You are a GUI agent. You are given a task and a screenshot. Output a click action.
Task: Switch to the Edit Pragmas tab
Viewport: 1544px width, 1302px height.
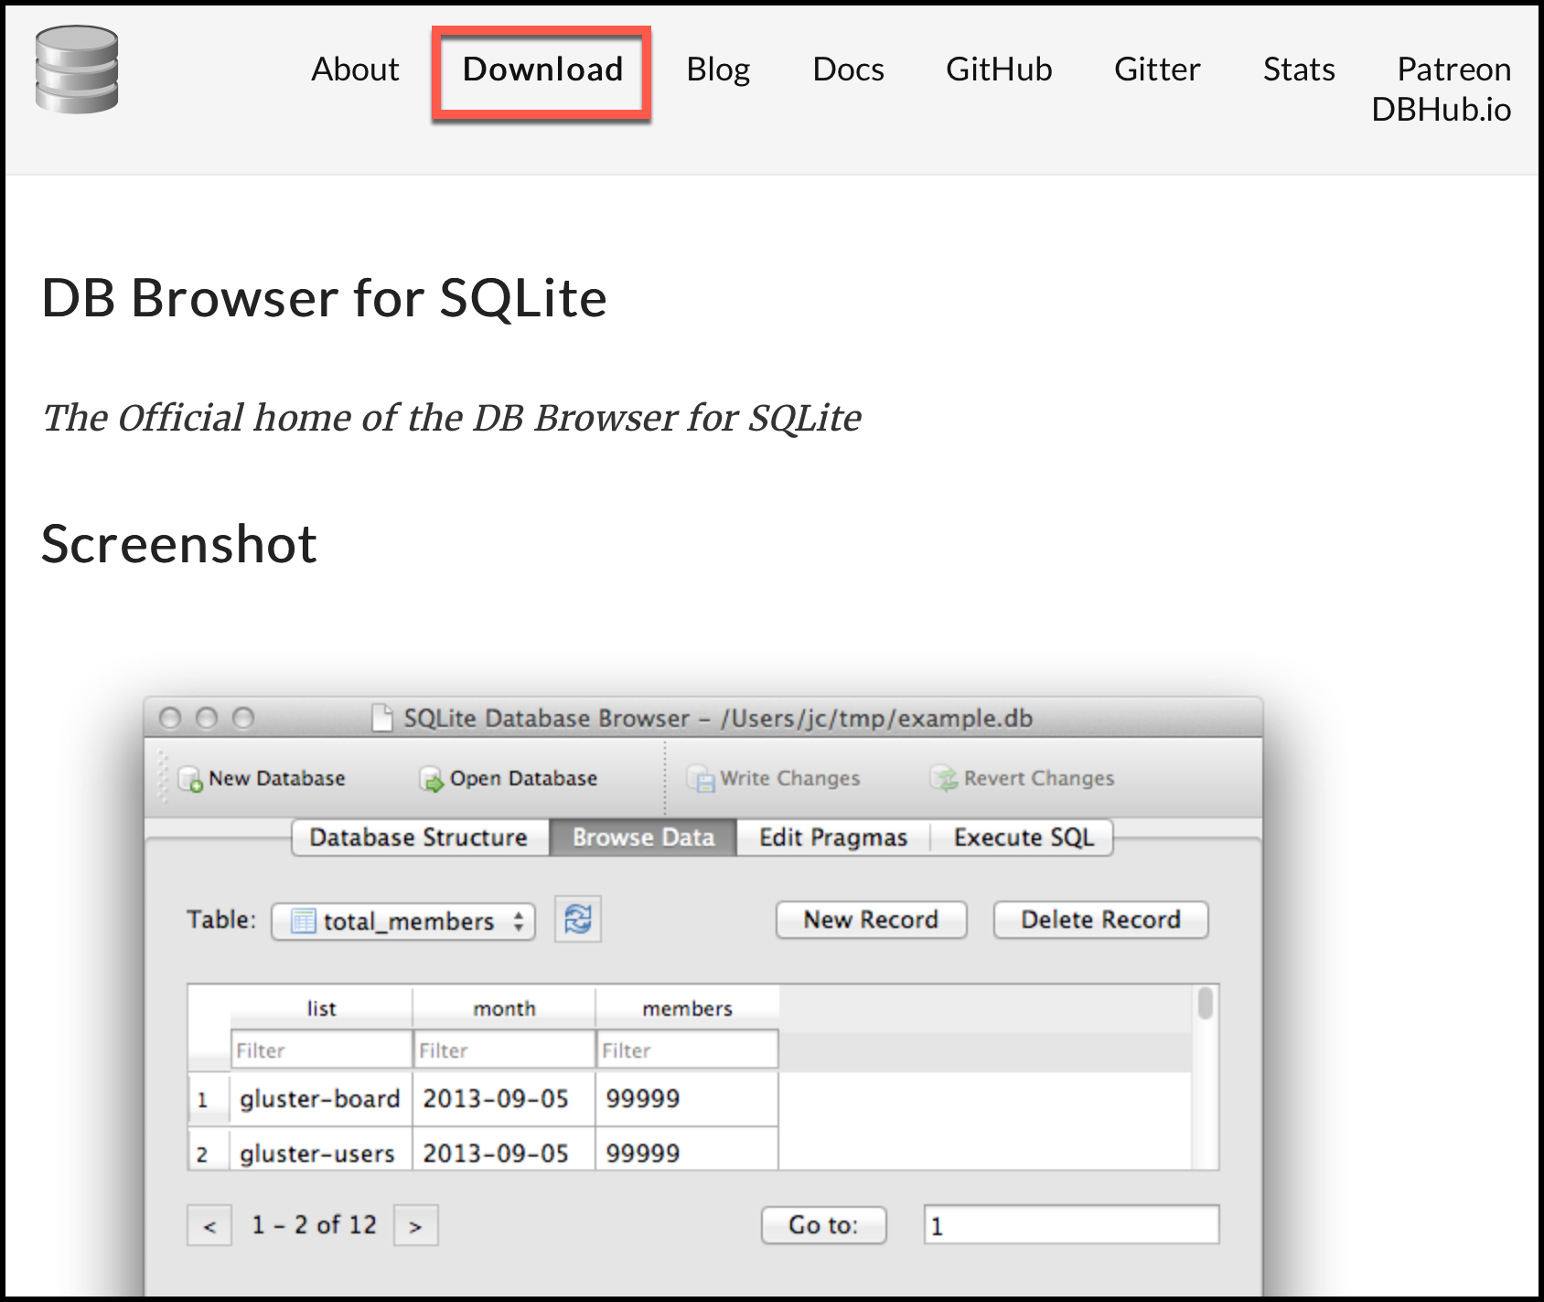point(833,838)
